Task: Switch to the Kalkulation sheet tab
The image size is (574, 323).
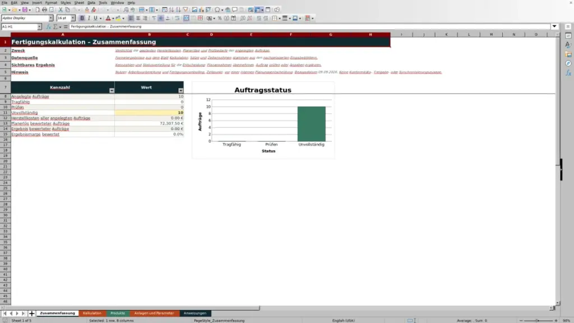Action: pyautogui.click(x=92, y=313)
